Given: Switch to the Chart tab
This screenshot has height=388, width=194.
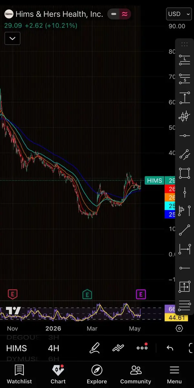Looking at the screenshot, I should (x=58, y=375).
